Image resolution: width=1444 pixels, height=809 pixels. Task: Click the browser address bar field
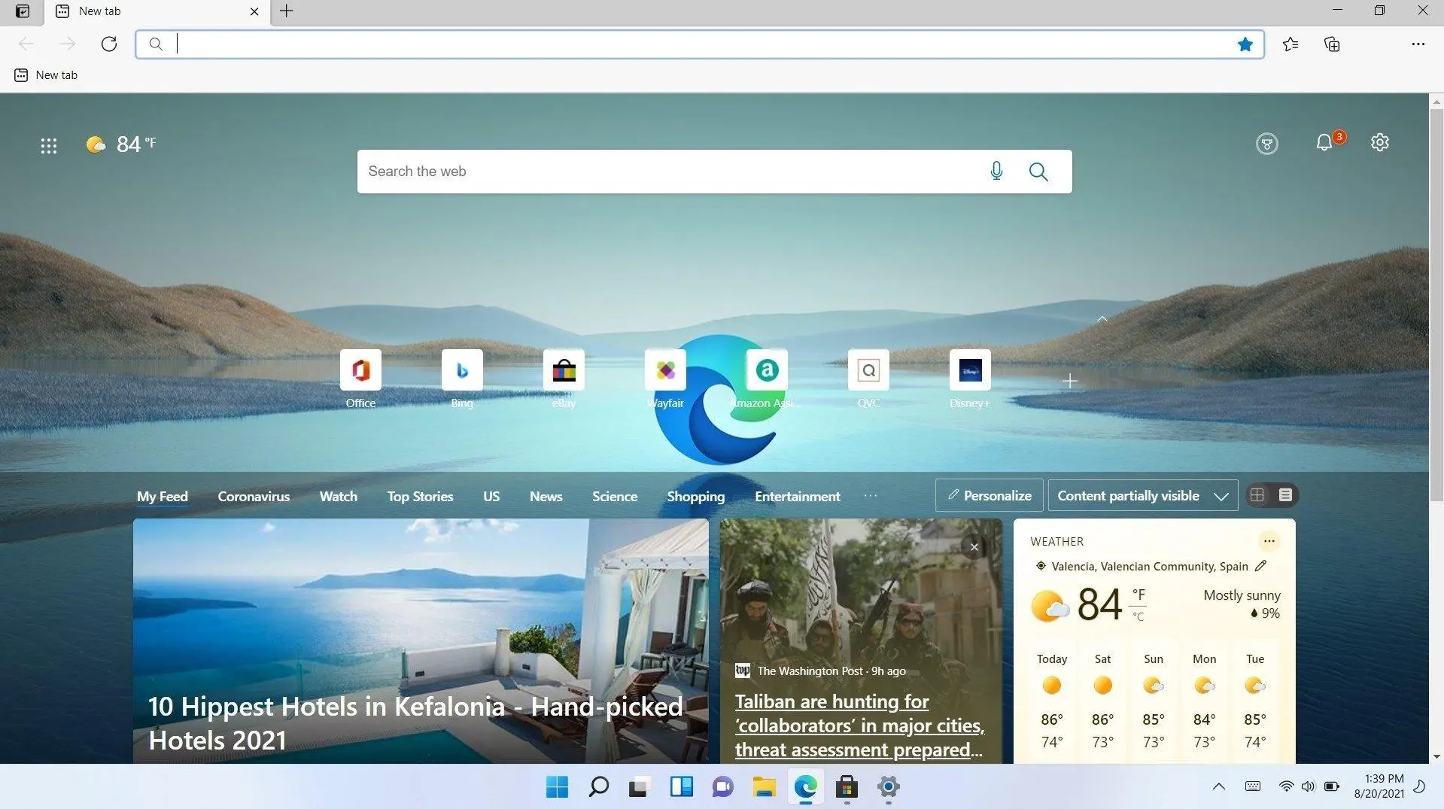(700, 44)
